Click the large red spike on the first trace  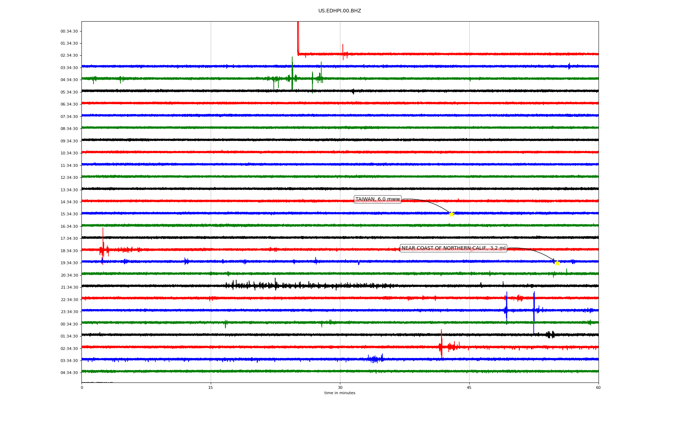(x=298, y=35)
